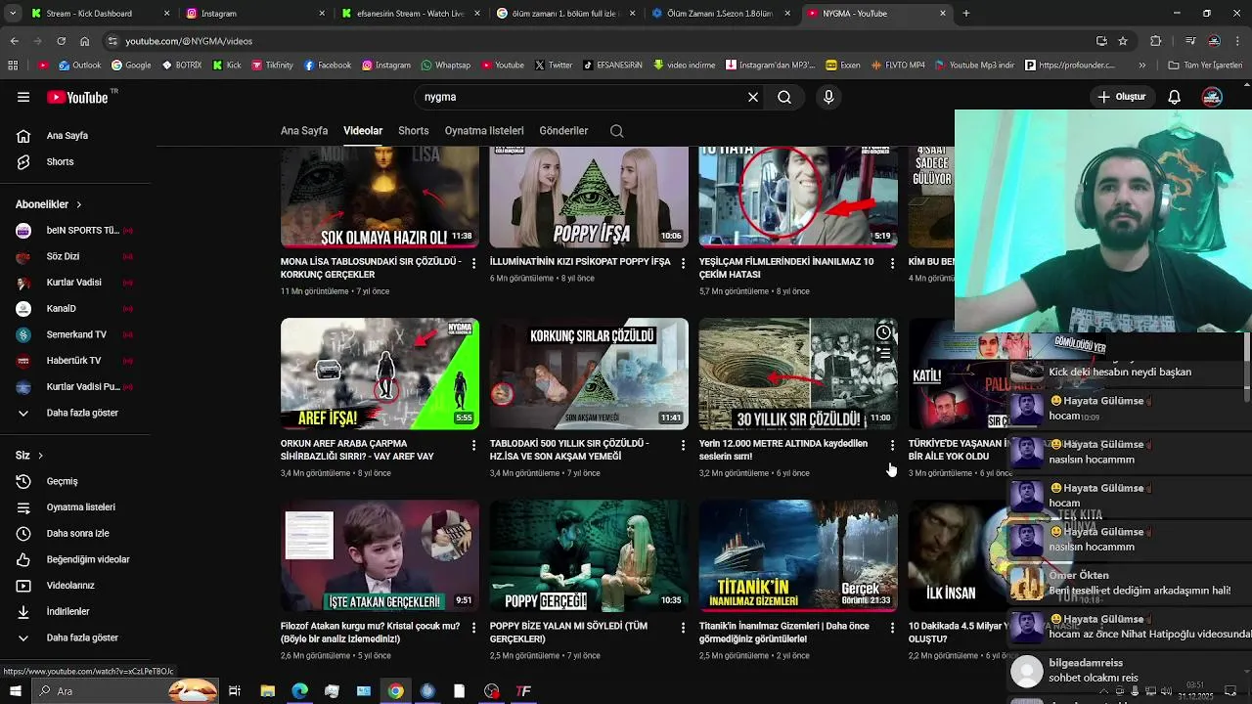Open the Poppy İfşa video thumbnail
This screenshot has width=1252, height=704.
[589, 197]
